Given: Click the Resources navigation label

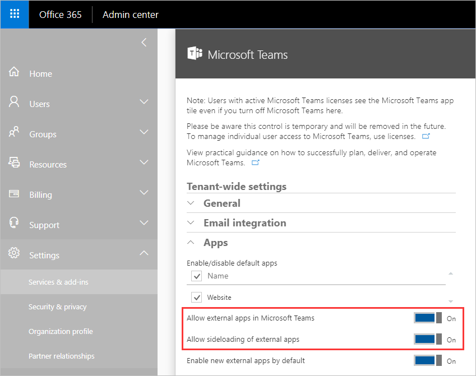Looking at the screenshot, I should coord(48,165).
